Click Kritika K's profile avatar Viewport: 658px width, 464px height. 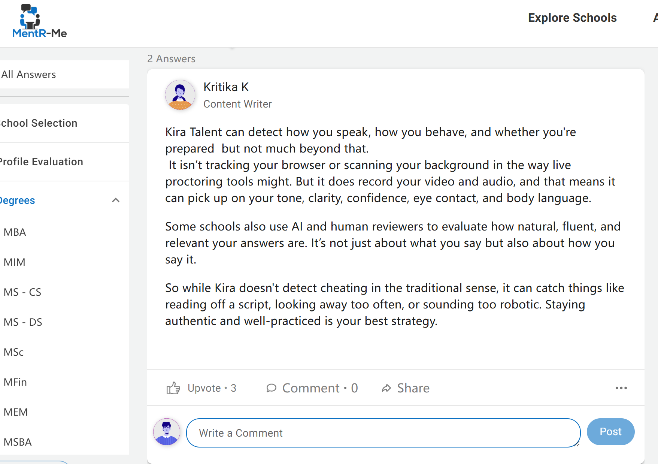180,95
